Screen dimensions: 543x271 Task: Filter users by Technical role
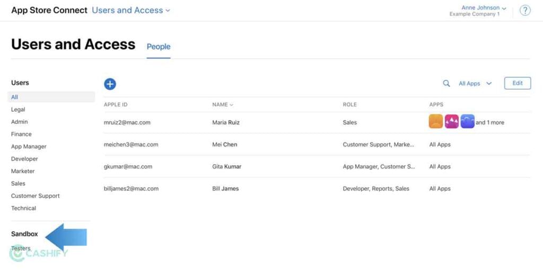23,208
